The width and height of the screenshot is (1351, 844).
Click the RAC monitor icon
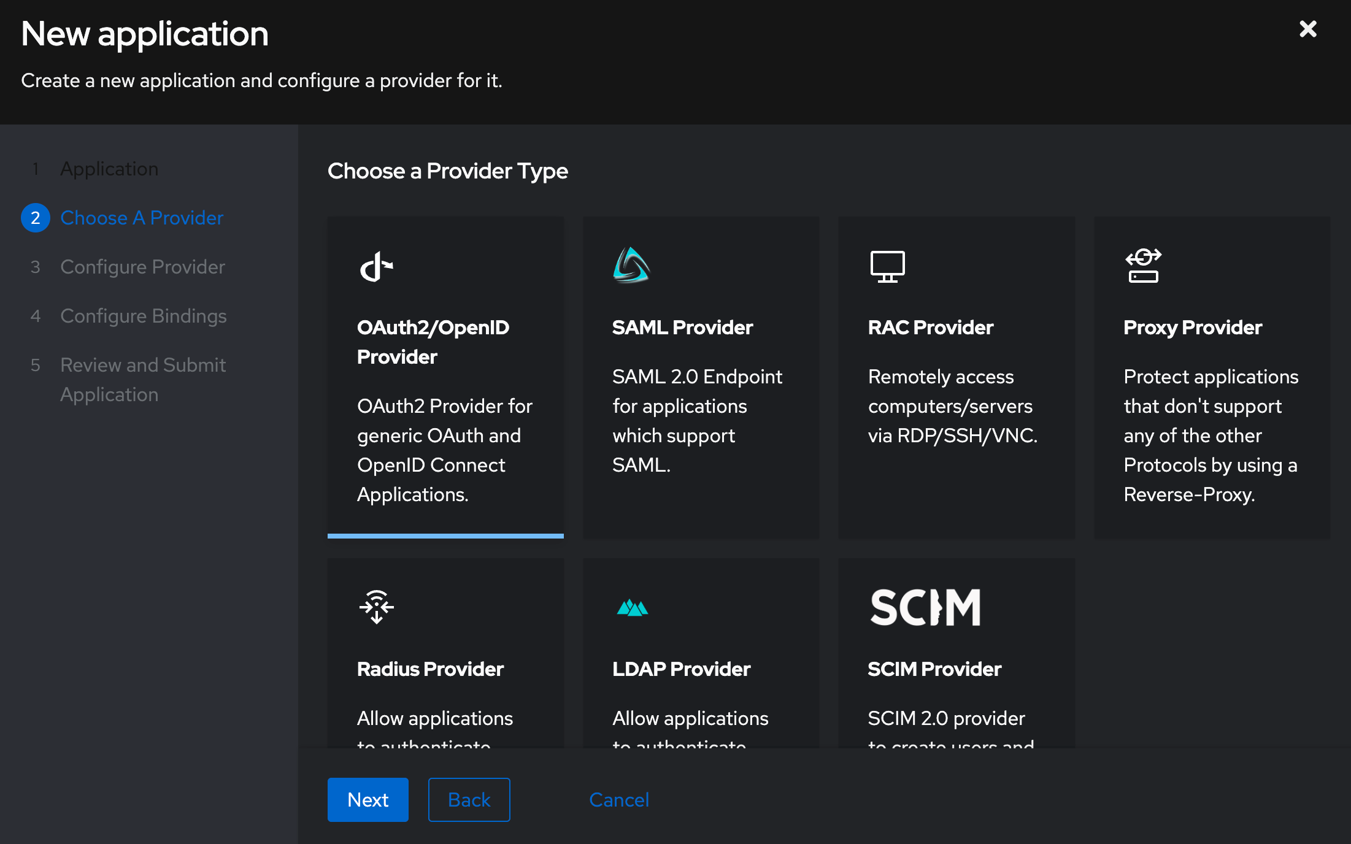coord(887,267)
